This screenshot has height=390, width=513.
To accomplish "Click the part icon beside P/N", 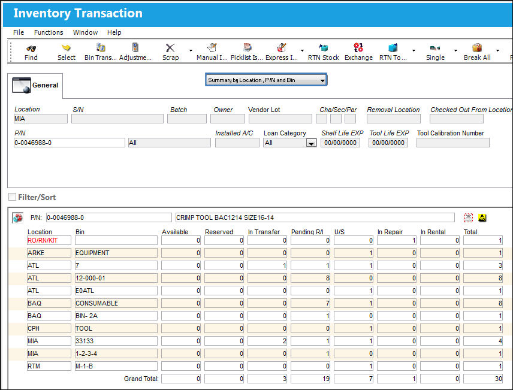I will (17, 217).
